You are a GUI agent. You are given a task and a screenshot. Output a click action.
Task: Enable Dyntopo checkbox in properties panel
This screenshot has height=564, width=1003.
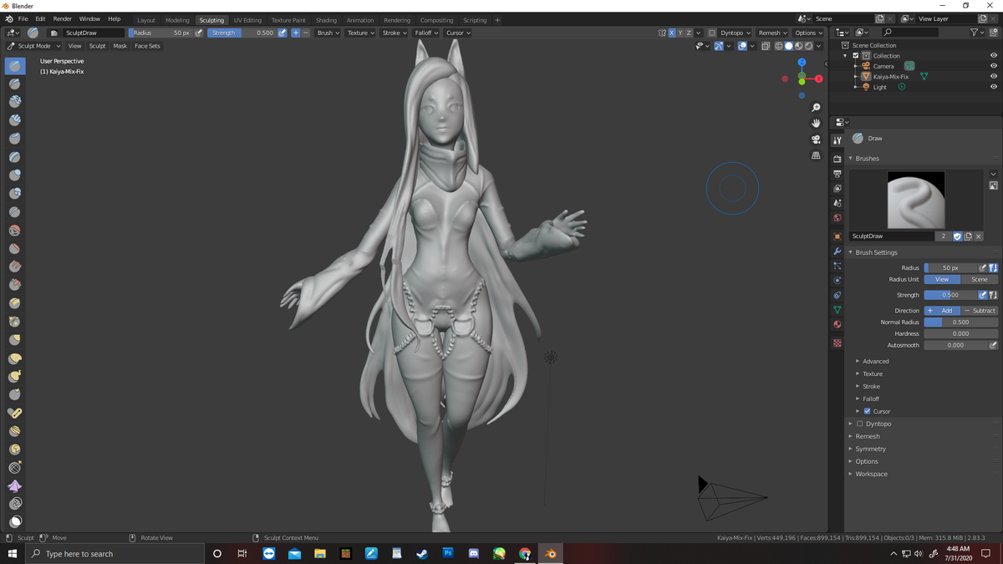point(859,424)
